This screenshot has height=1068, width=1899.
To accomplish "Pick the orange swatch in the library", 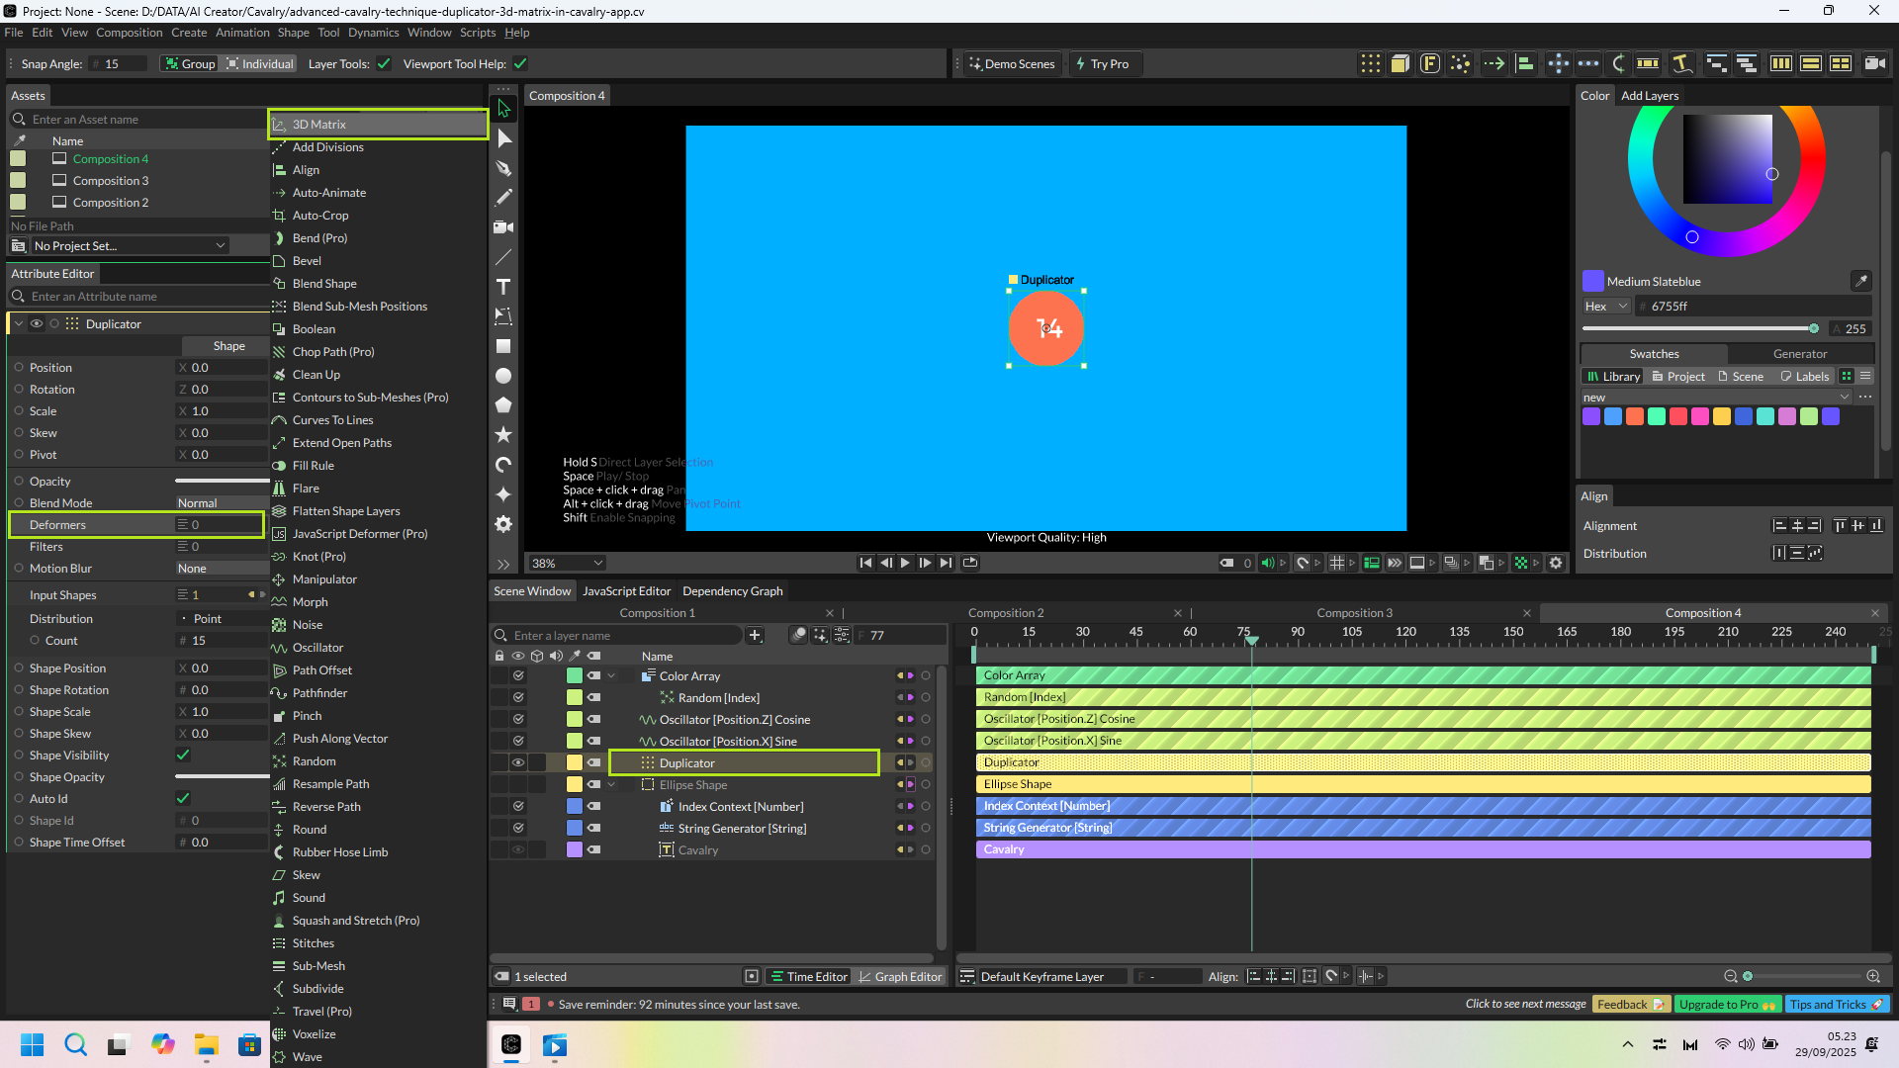I will point(1634,416).
